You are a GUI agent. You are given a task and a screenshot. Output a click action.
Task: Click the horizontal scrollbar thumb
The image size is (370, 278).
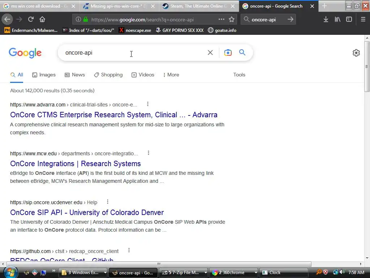tap(159, 264)
